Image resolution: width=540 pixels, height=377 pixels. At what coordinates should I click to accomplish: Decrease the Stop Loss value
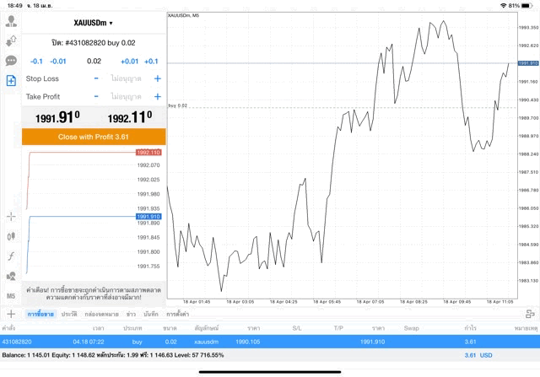pos(96,78)
